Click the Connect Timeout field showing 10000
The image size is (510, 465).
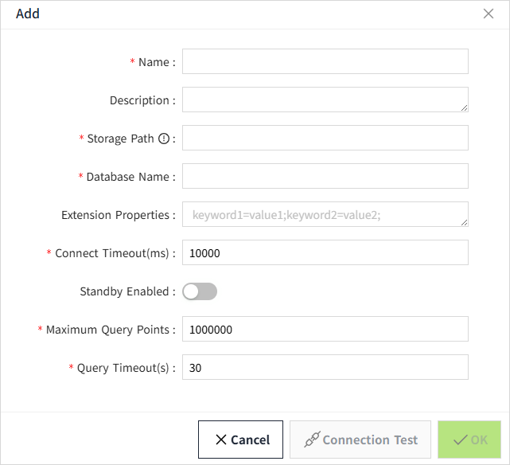[325, 252]
